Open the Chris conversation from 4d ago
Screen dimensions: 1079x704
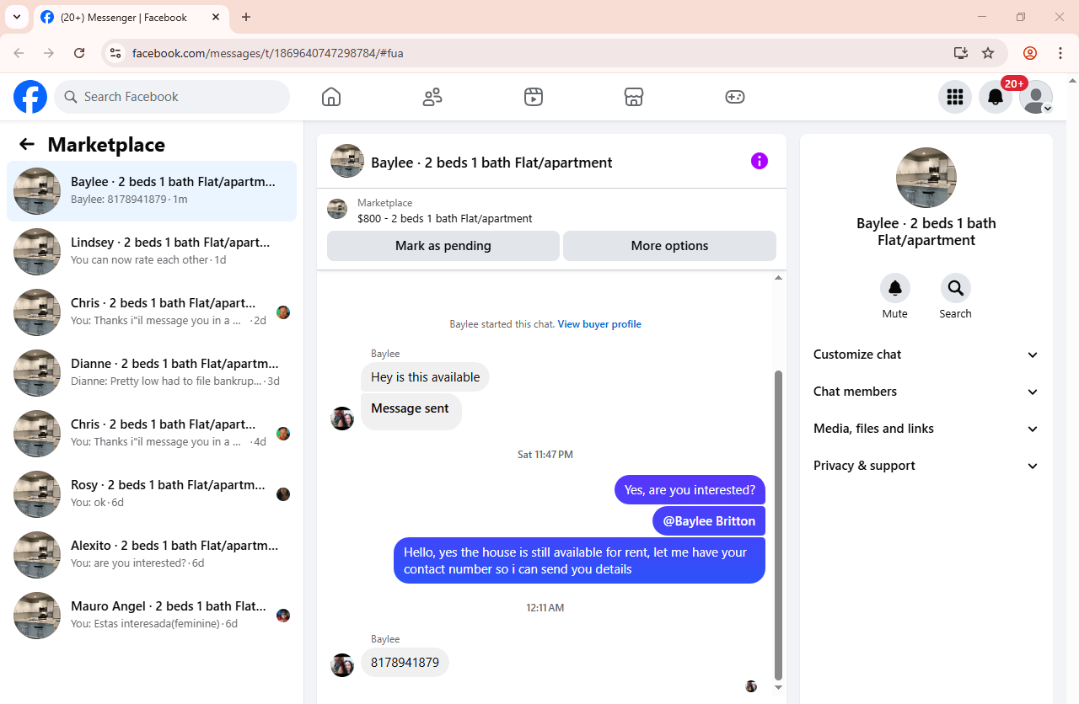coord(152,434)
